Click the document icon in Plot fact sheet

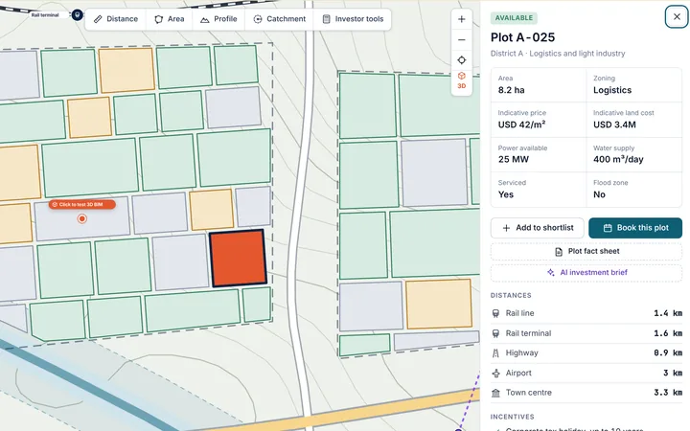(559, 252)
